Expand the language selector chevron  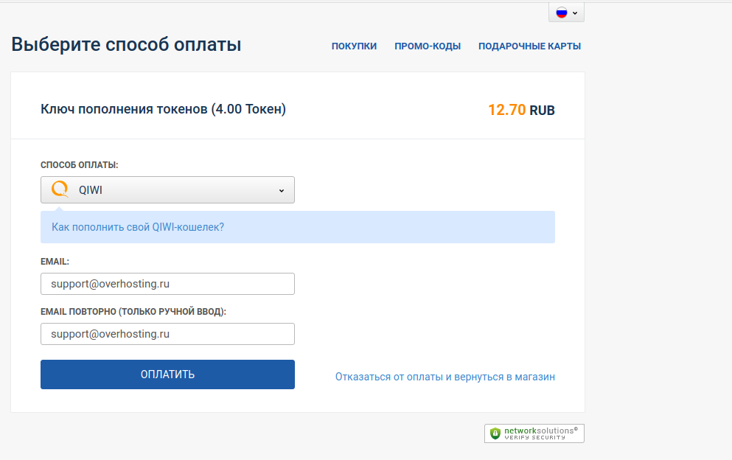click(x=575, y=13)
